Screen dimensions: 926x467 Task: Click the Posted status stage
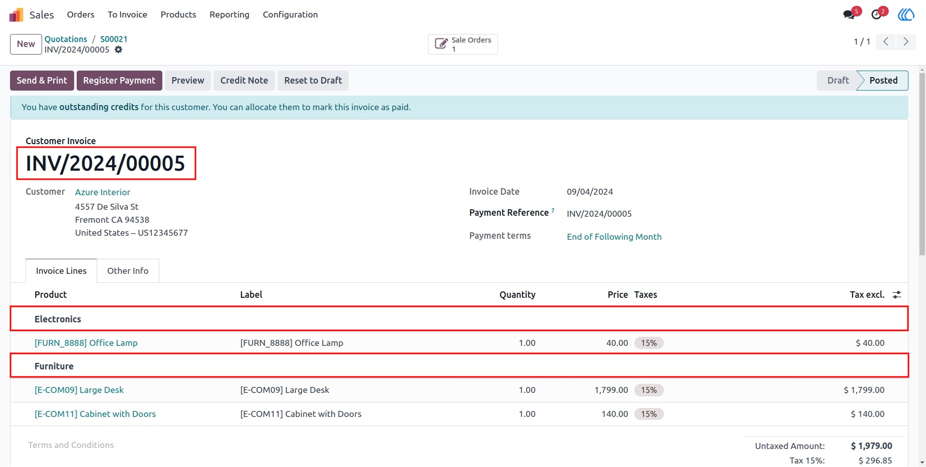(883, 81)
